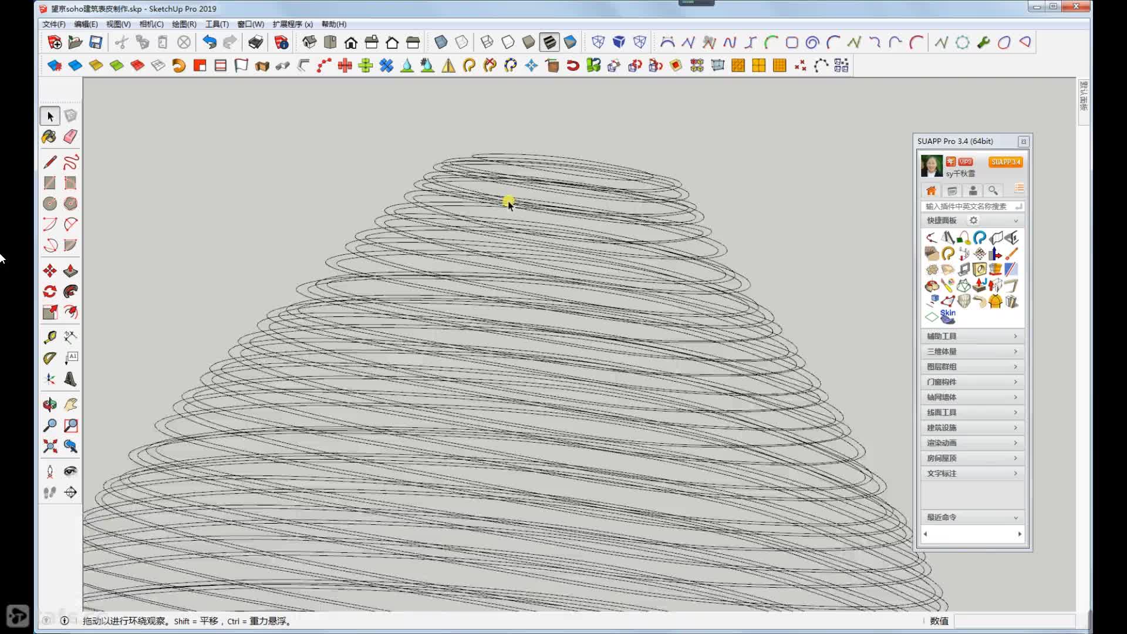
Task: Choose the Zoom magnifier tool
Action: click(x=50, y=425)
